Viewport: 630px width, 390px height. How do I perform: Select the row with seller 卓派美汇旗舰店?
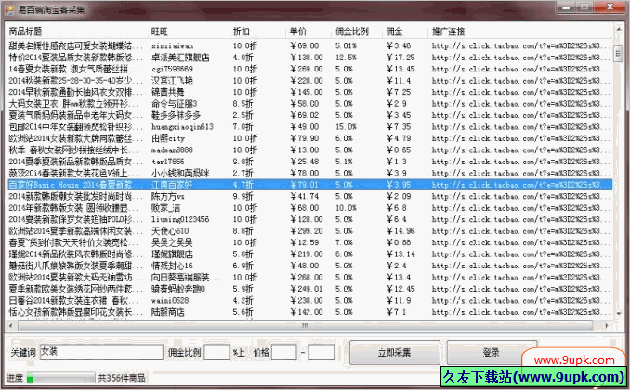[308, 58]
